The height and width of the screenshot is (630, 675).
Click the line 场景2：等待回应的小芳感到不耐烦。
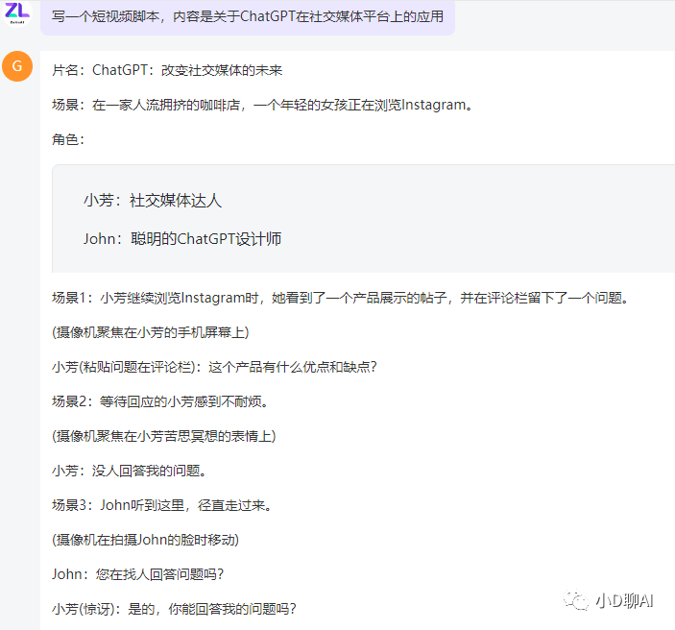pos(160,401)
